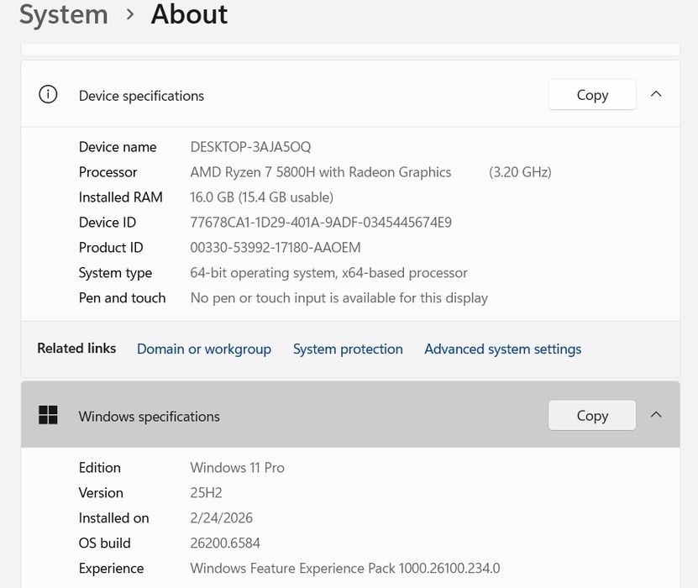698x588 pixels.
Task: Select the (3.20 GHz) clock speed text
Action: (520, 172)
